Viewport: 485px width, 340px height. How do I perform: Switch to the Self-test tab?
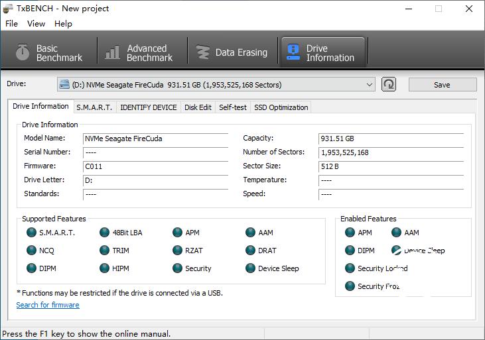pos(233,107)
